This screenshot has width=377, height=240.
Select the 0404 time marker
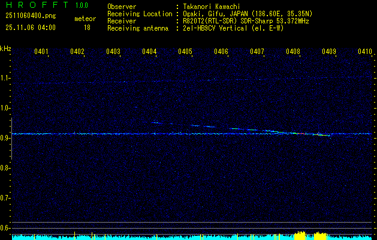pos(149,52)
